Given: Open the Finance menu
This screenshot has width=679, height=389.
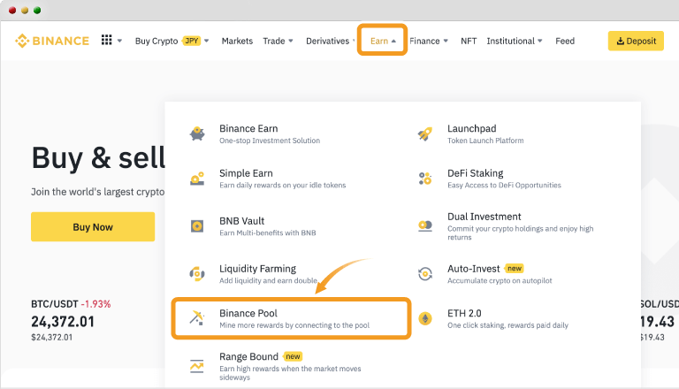Looking at the screenshot, I should (x=424, y=42).
